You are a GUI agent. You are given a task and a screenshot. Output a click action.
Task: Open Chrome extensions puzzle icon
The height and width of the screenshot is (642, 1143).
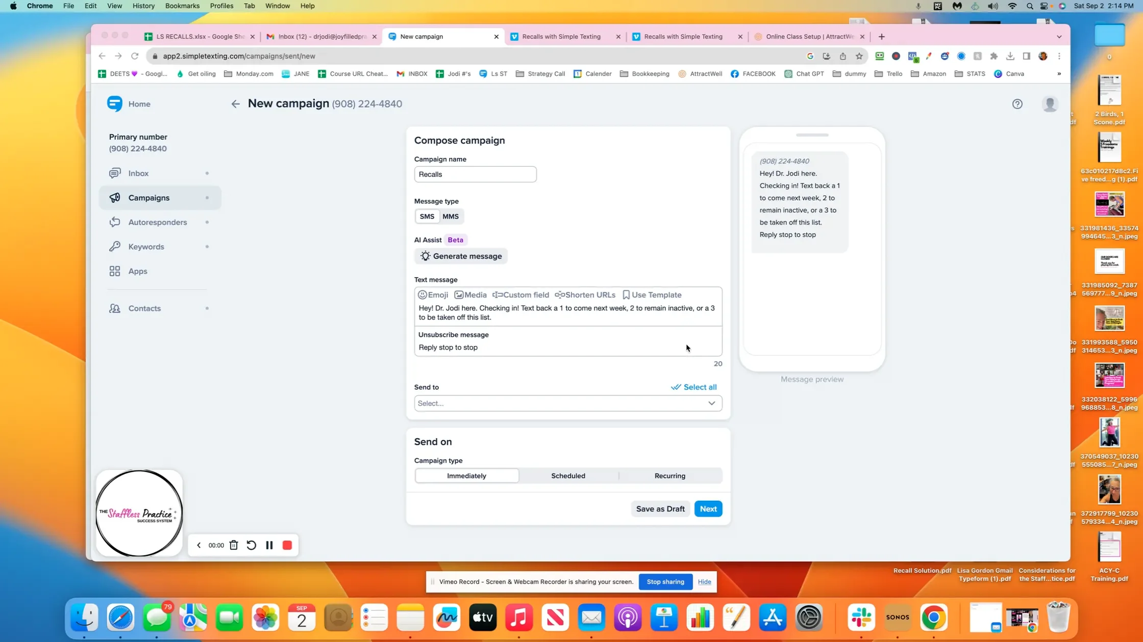click(x=993, y=56)
